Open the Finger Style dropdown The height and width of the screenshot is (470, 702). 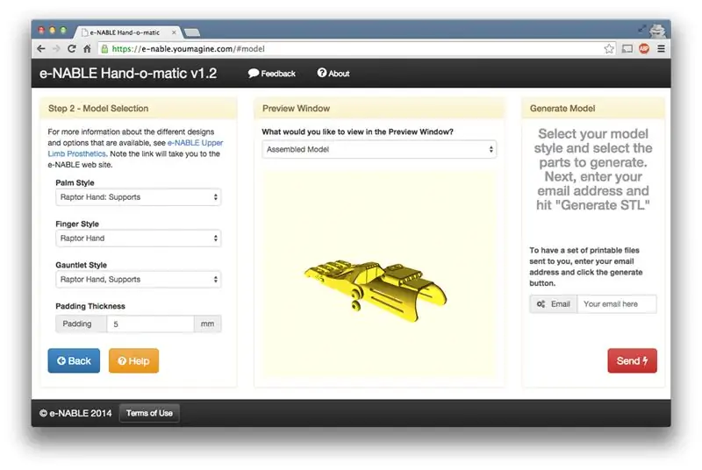tap(139, 239)
